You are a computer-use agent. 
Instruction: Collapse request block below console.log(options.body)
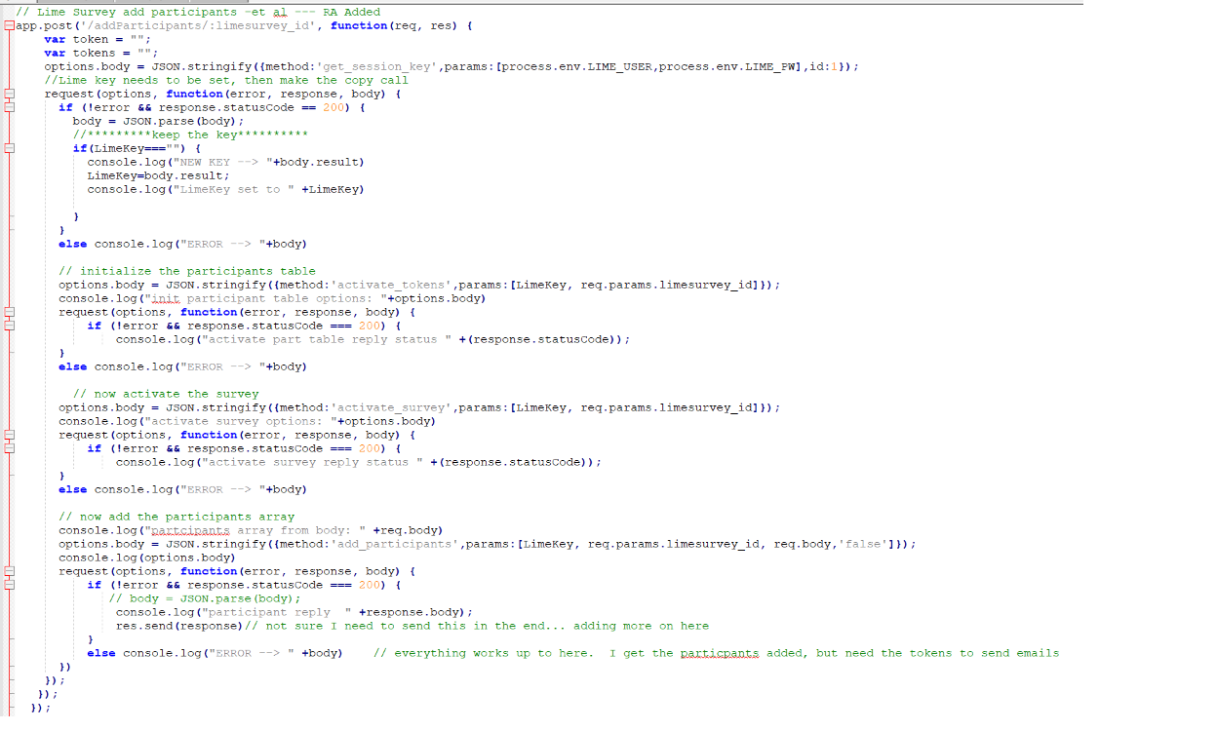coord(9,571)
